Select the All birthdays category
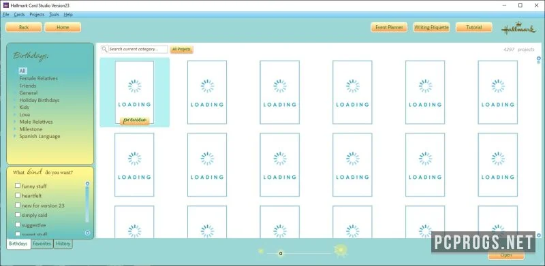This screenshot has width=545, height=266. pyautogui.click(x=22, y=71)
